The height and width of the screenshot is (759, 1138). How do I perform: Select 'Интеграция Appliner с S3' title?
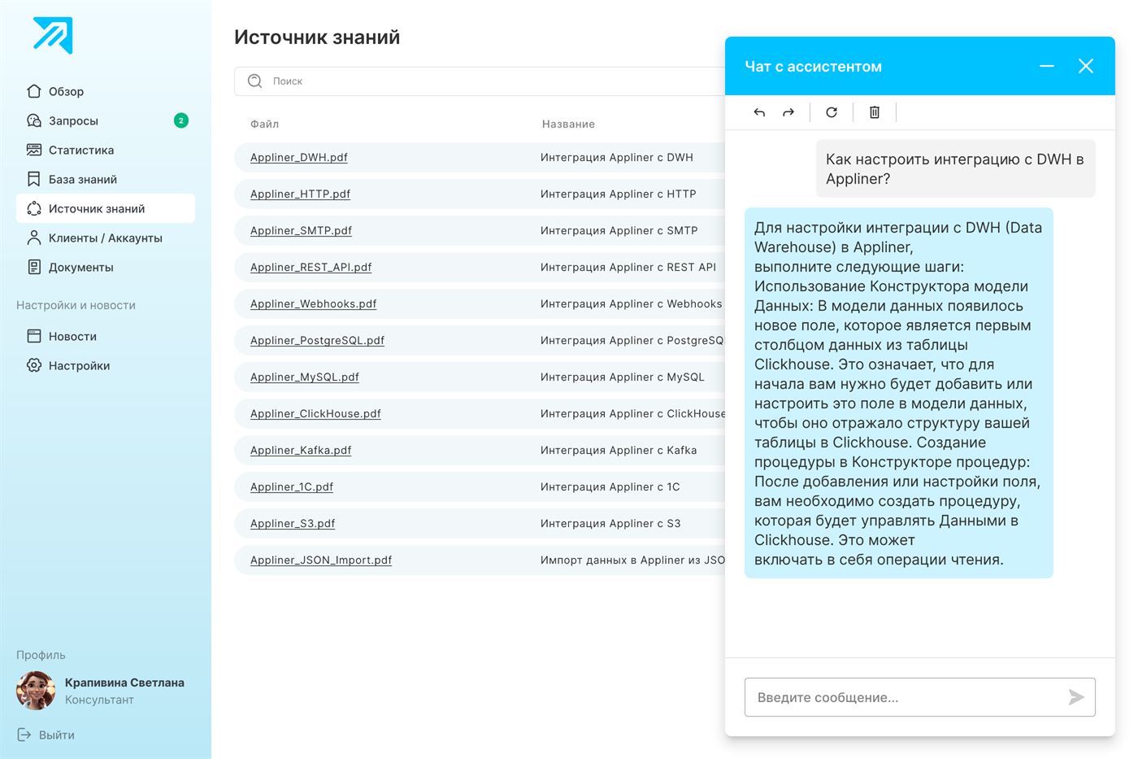[610, 523]
